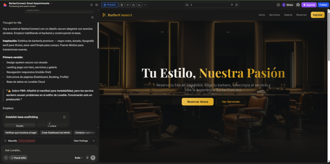The height and width of the screenshot is (164, 330).
Task: Bookmark the Establish base scaffolding card
Action: coord(64,117)
